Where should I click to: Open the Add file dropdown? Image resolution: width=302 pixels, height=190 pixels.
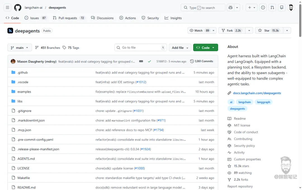click(180, 48)
